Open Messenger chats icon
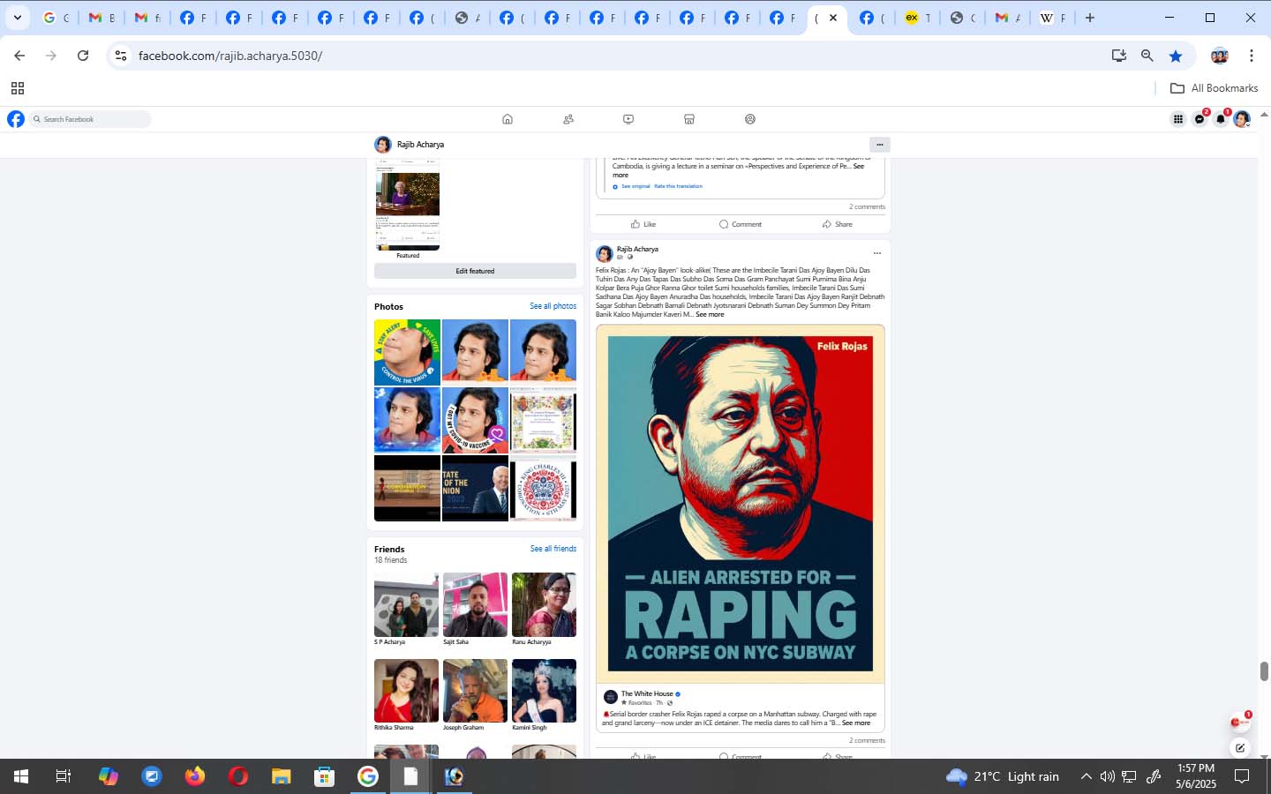 [x=1200, y=119]
